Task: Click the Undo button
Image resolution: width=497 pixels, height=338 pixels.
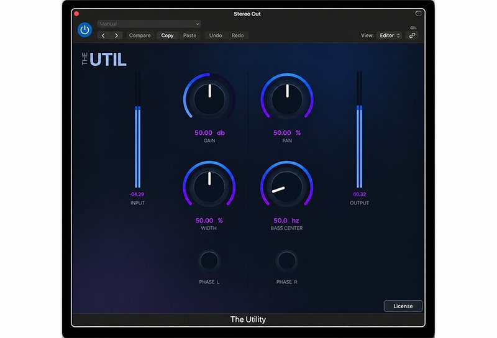Action: pyautogui.click(x=216, y=35)
